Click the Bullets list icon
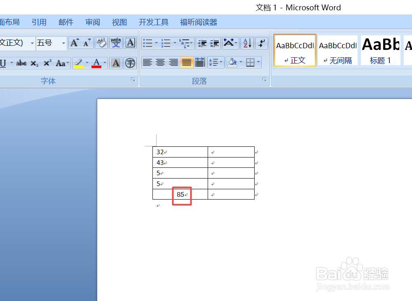Screen dimensions: 412x301 [x=148, y=43]
